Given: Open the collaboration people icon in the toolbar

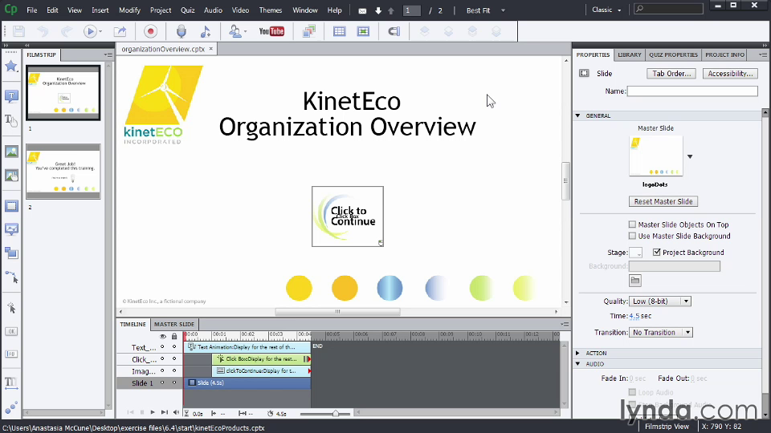Looking at the screenshot, I should click(x=235, y=31).
